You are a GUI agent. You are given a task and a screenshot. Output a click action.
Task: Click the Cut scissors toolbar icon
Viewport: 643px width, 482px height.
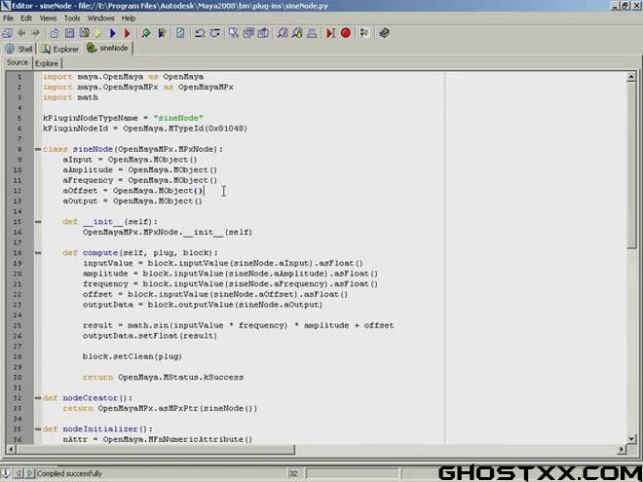[234, 33]
